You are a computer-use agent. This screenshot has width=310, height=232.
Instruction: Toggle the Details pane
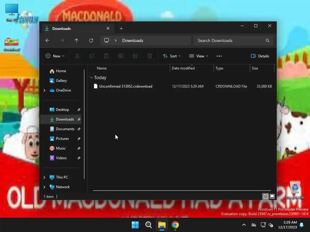pyautogui.click(x=260, y=56)
